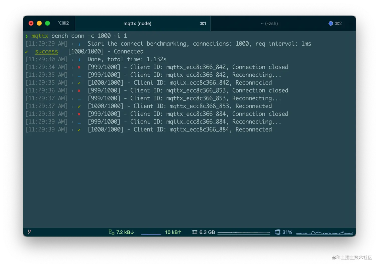Click the checkmark icon on mqttx_ecc8c366_853 Reconnected line
379x267 pixels.
[x=79, y=106]
